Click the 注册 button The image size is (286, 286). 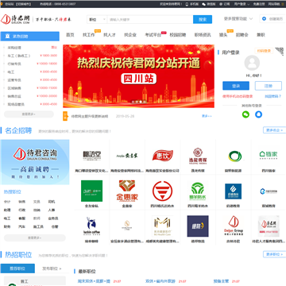(x=269, y=86)
